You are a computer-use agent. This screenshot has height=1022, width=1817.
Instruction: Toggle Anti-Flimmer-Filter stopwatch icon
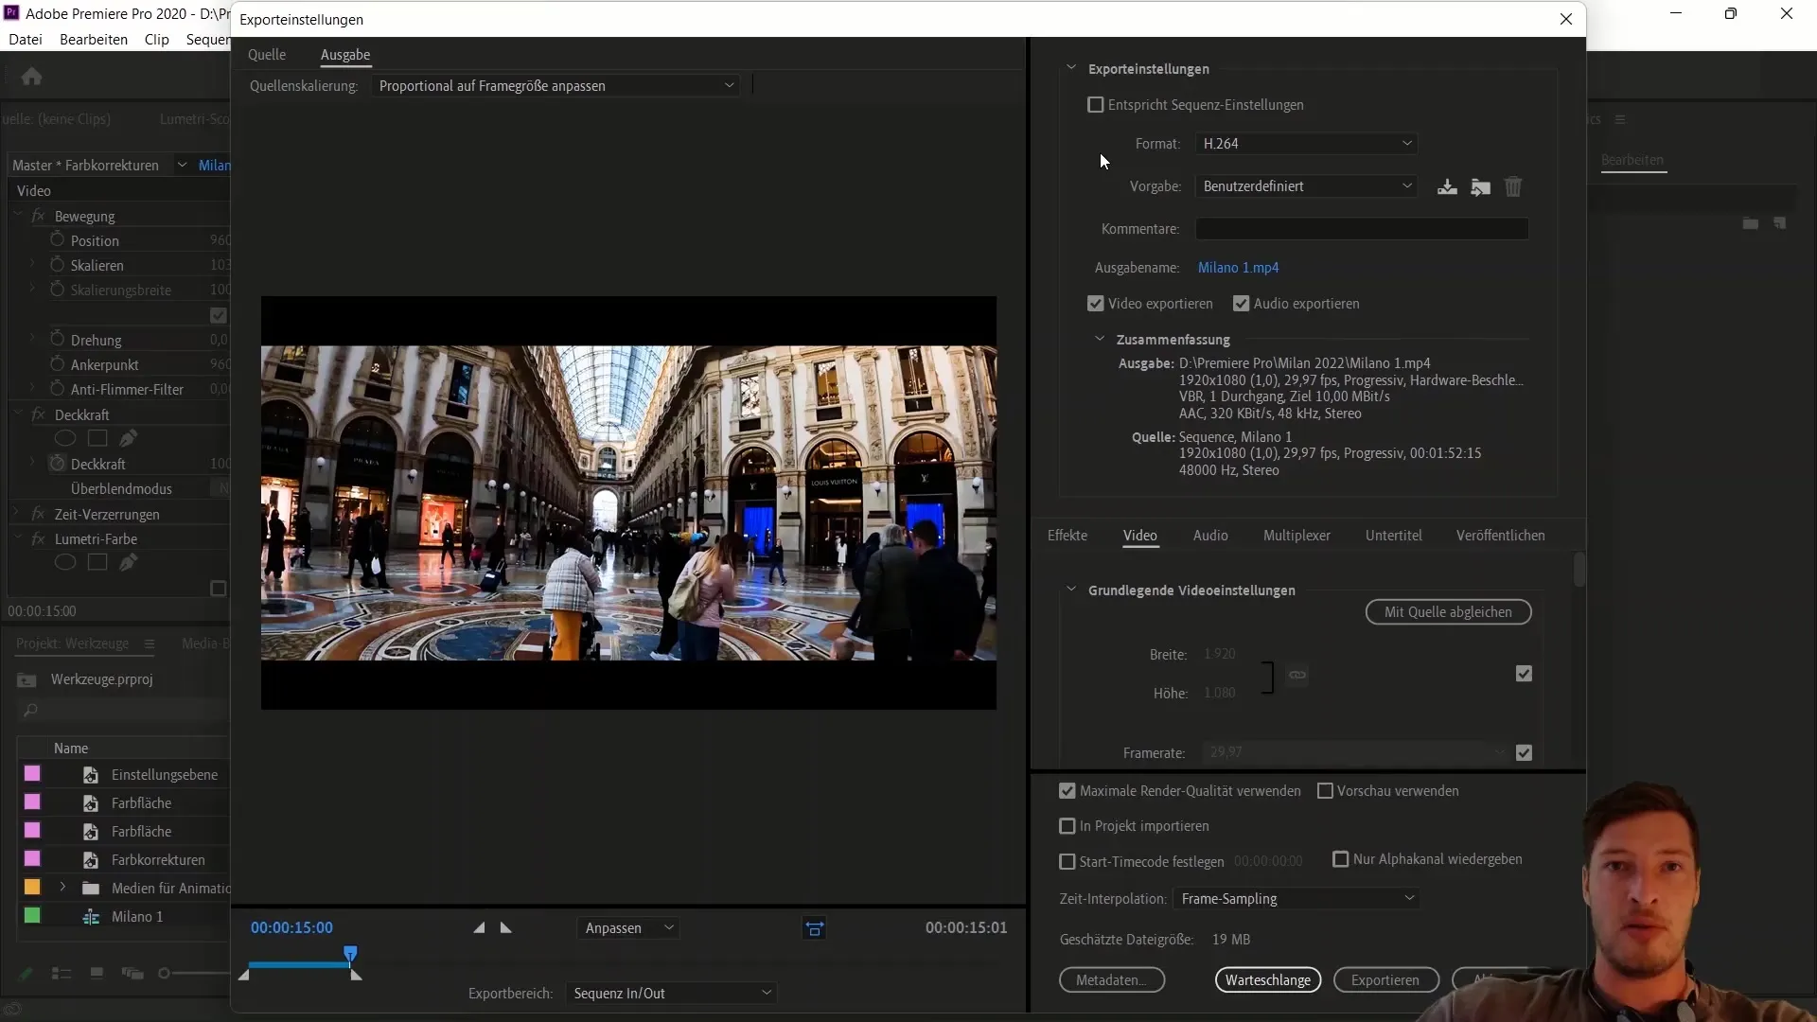pyautogui.click(x=58, y=388)
